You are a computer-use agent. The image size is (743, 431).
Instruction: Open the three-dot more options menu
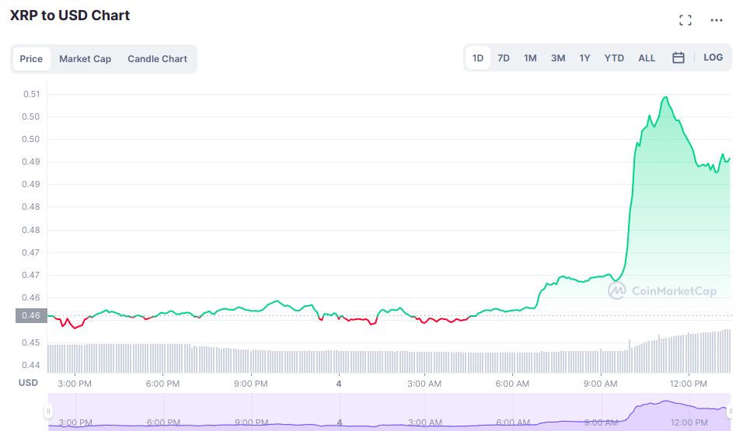717,20
